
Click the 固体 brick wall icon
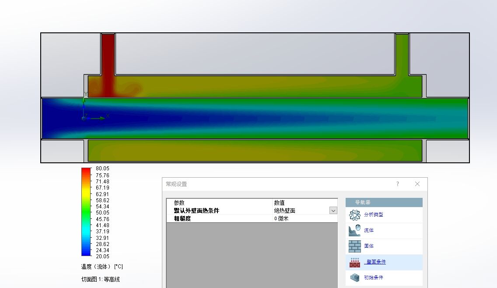click(x=355, y=246)
